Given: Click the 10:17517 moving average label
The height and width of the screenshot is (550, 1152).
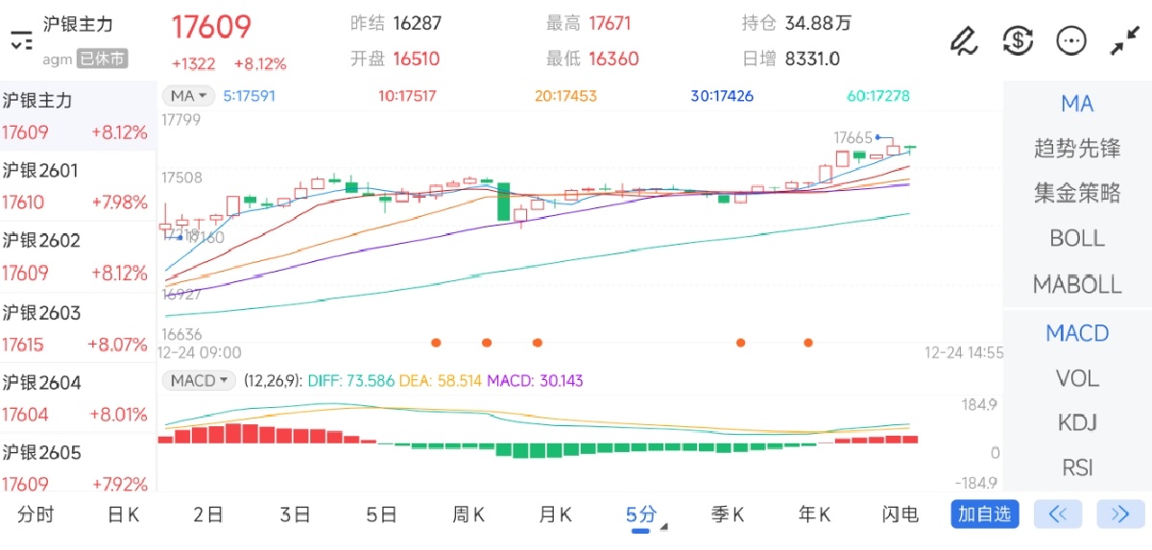Looking at the screenshot, I should (407, 96).
